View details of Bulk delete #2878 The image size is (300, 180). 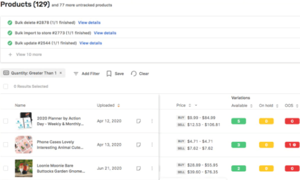[x=89, y=23]
